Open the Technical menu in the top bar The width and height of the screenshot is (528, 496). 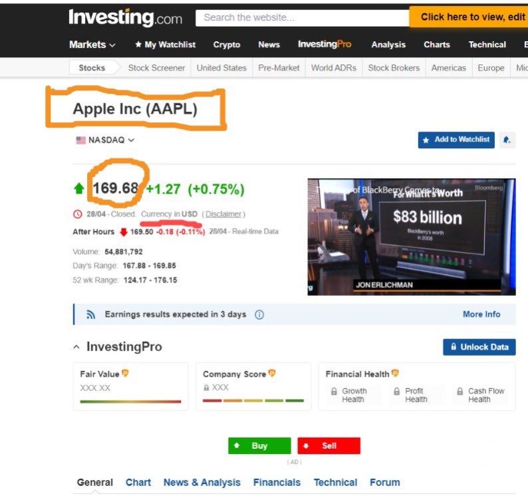point(487,45)
